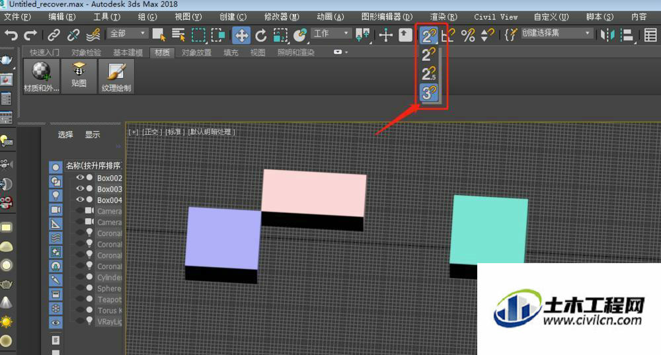
Task: Open the [标准] viewport settings menu
Action: point(175,132)
